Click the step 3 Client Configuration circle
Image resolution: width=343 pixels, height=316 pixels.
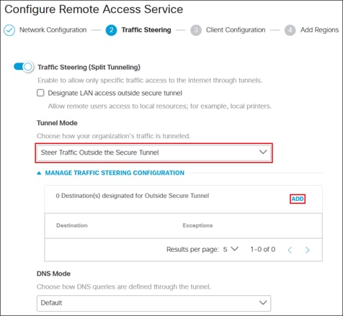click(x=196, y=30)
